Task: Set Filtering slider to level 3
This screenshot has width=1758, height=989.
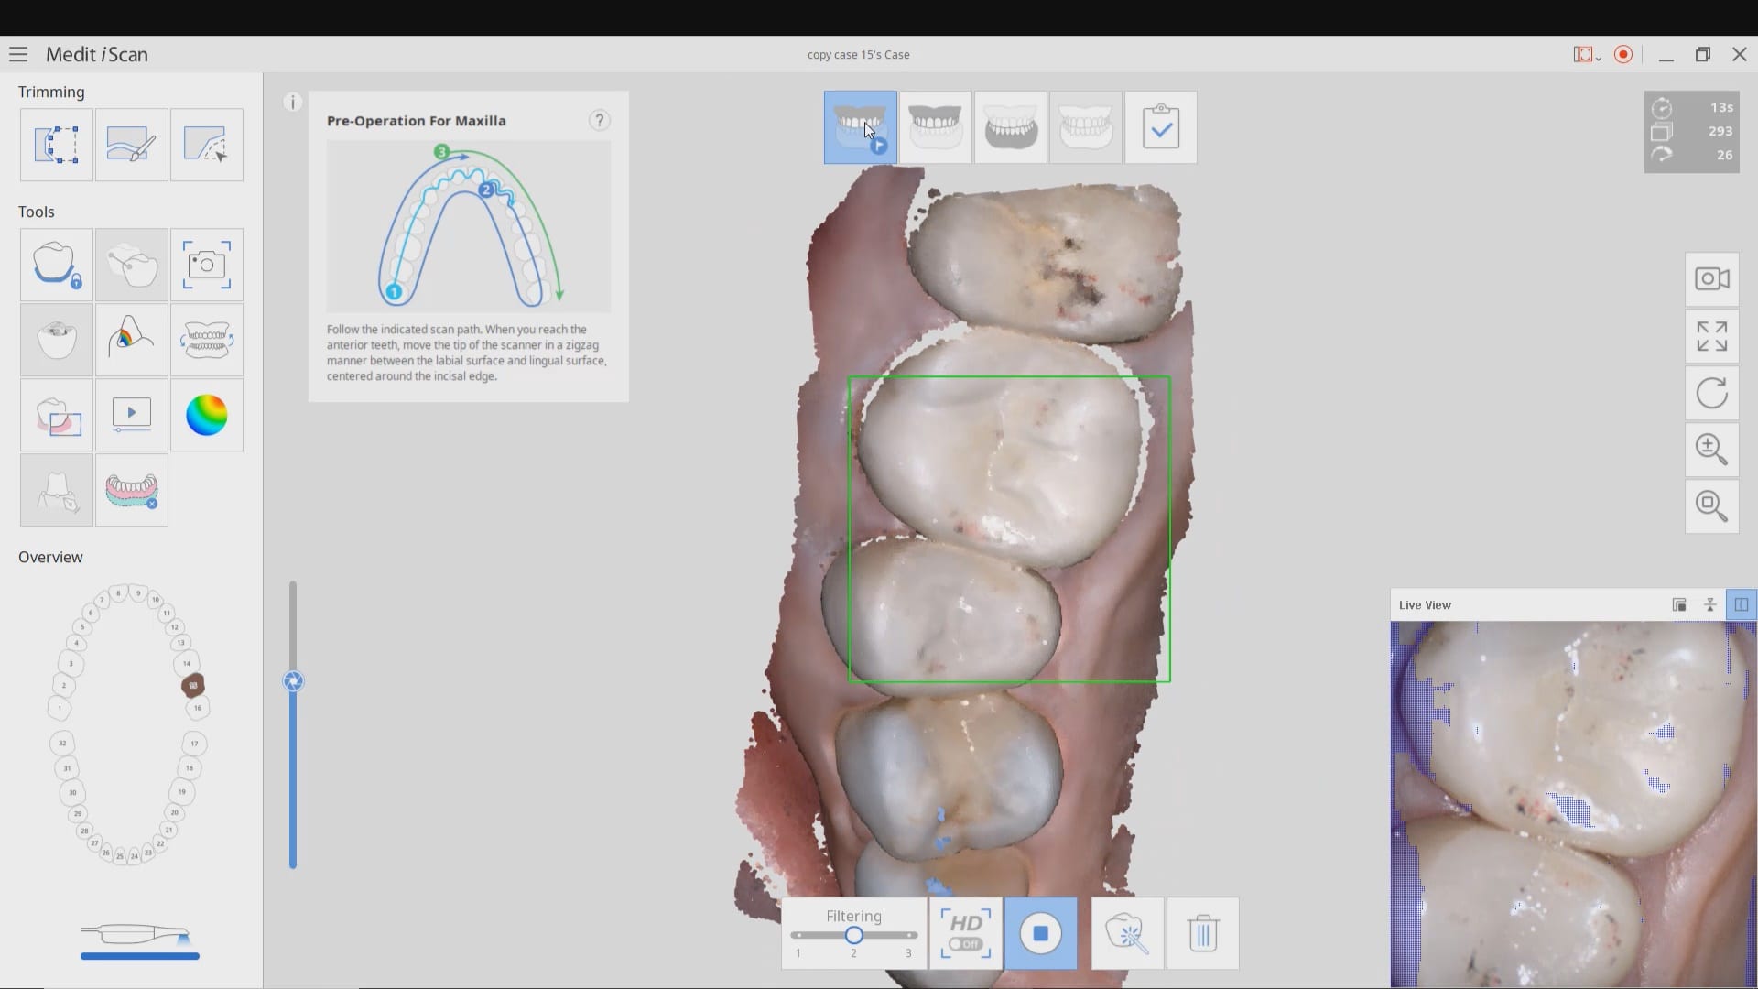Action: (909, 935)
